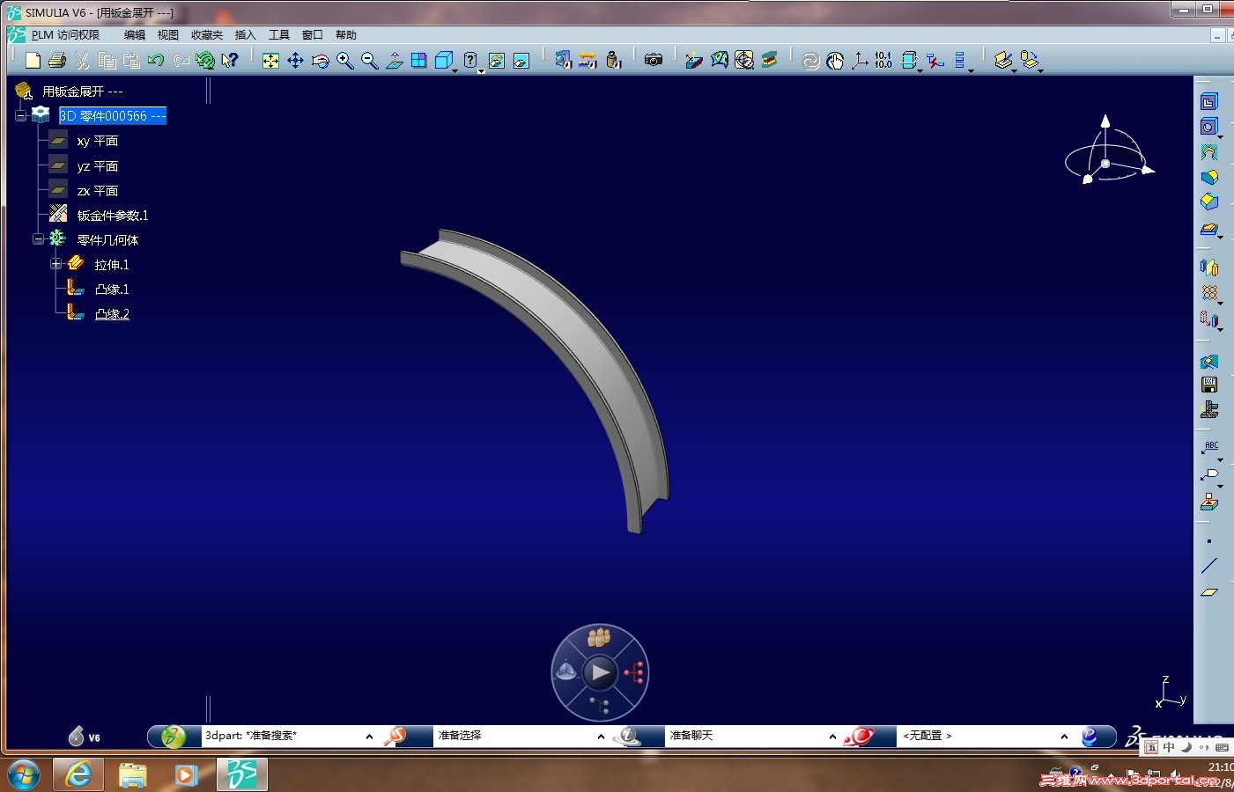Select the Pan tool
This screenshot has width=1234, height=792.
tap(295, 60)
